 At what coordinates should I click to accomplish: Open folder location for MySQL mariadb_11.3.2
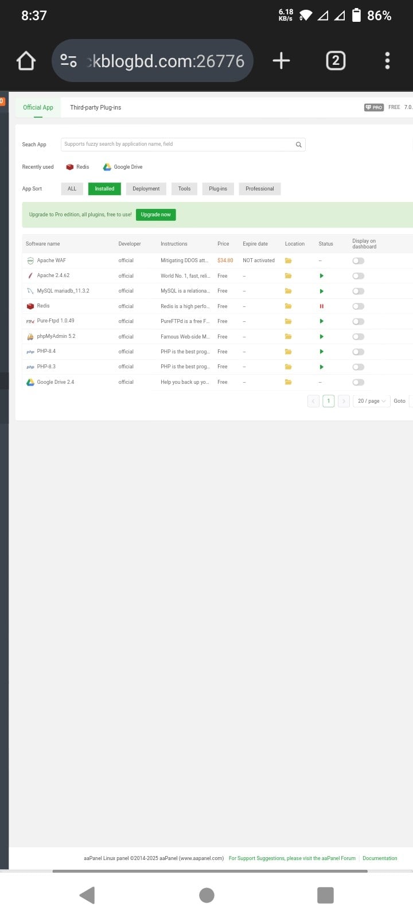pos(289,291)
